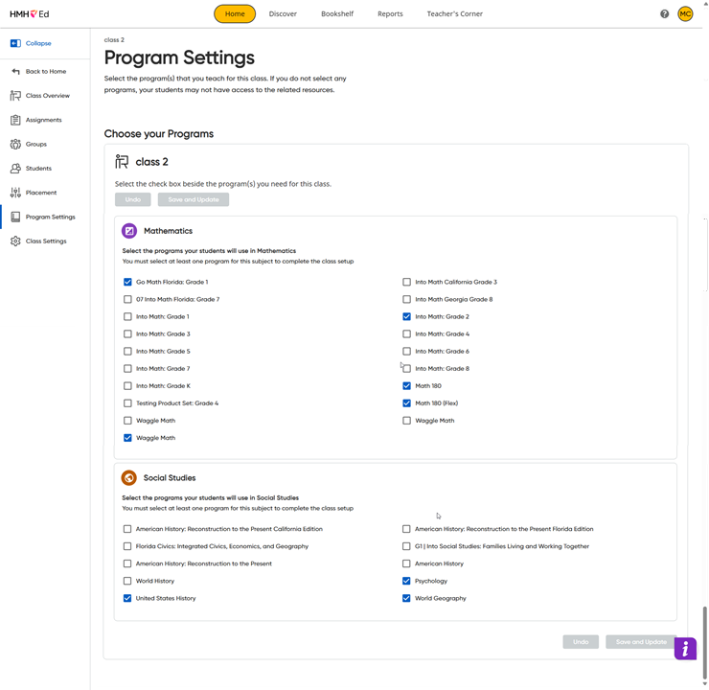Open the MC user profile avatar
Image resolution: width=709 pixels, height=690 pixels.
pos(685,14)
